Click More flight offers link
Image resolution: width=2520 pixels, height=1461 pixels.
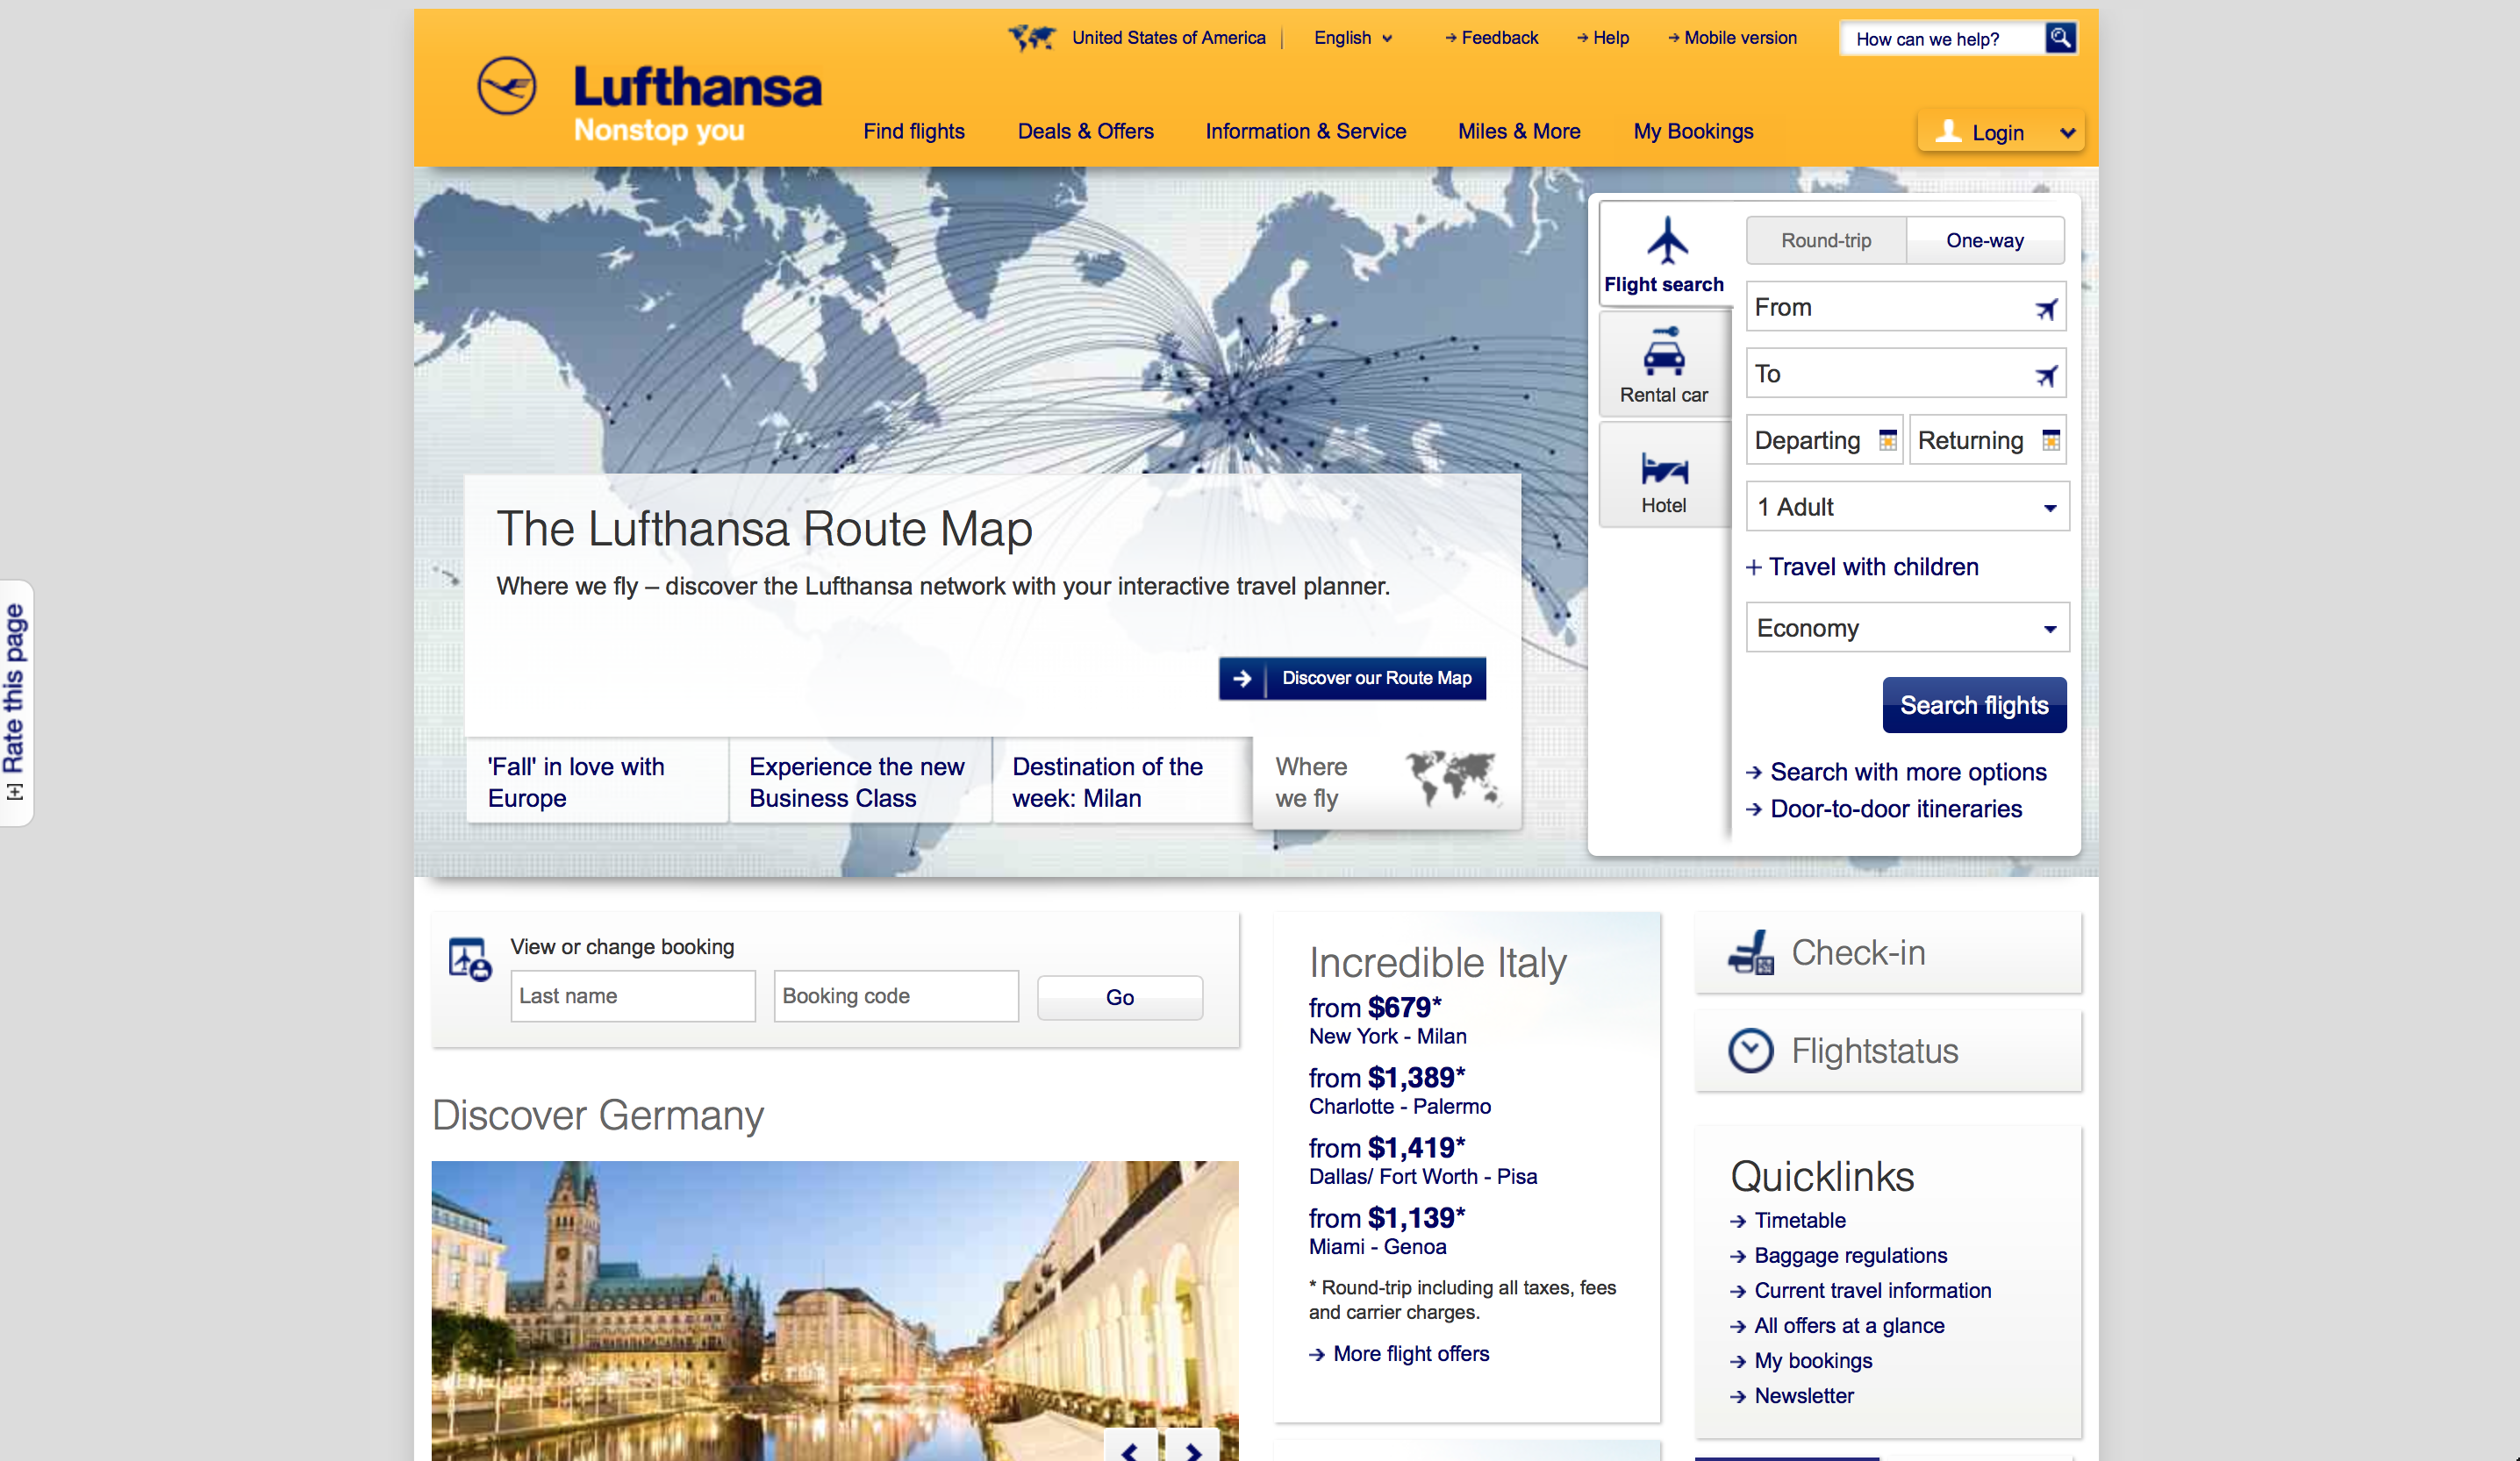click(1399, 1354)
